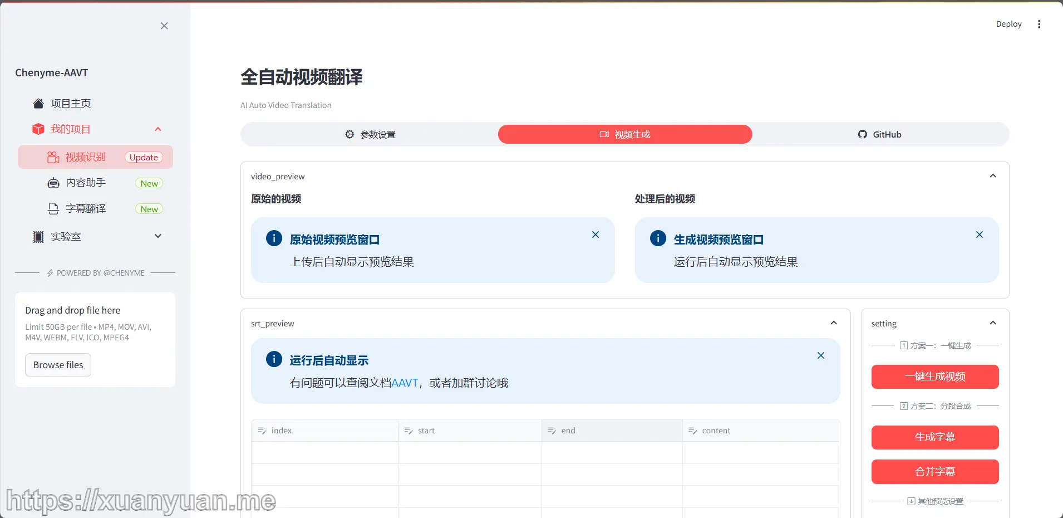Click the info icon in 原始视频预览窗口
Image resolution: width=1063 pixels, height=518 pixels.
coord(274,238)
